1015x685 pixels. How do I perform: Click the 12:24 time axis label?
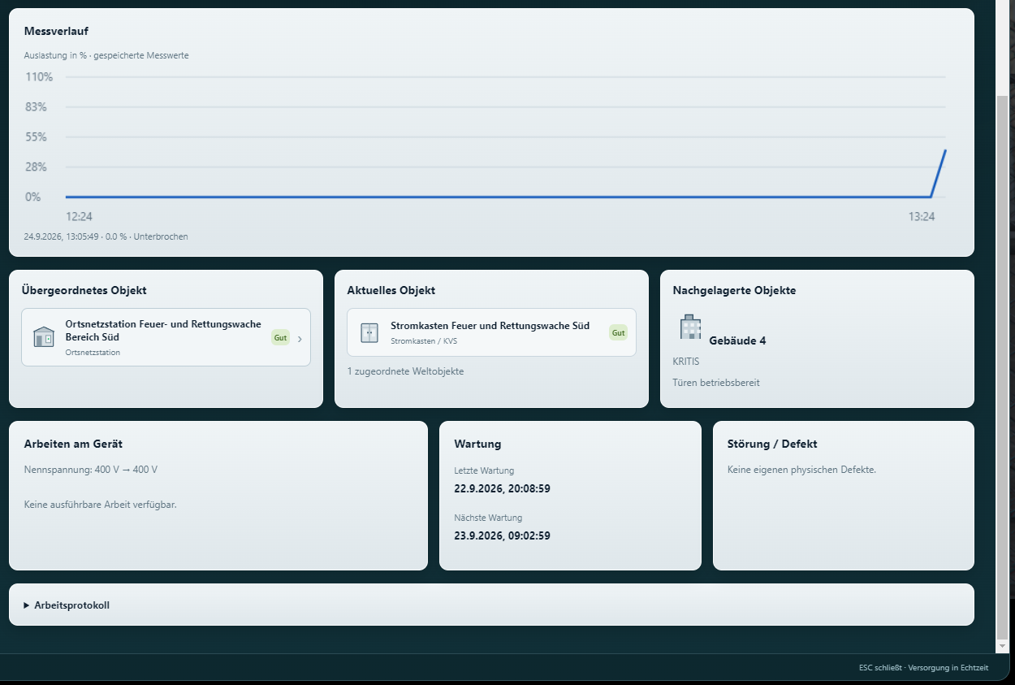(x=79, y=216)
